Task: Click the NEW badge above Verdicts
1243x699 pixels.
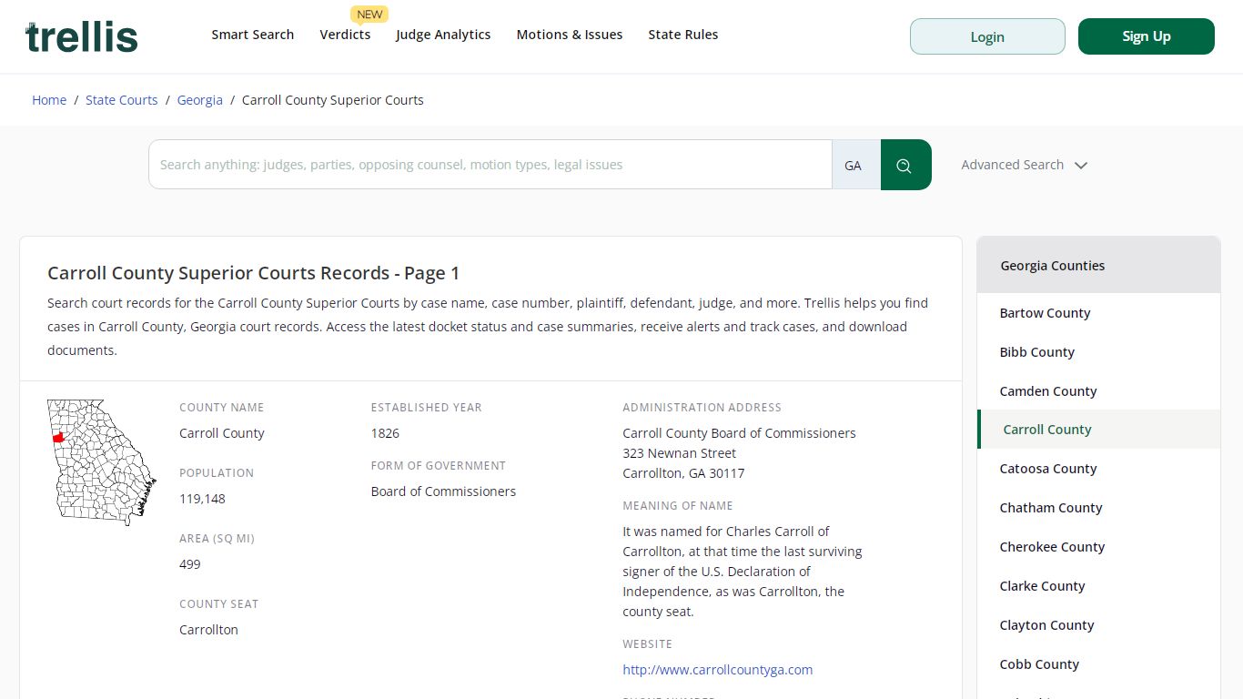Action: (x=369, y=15)
